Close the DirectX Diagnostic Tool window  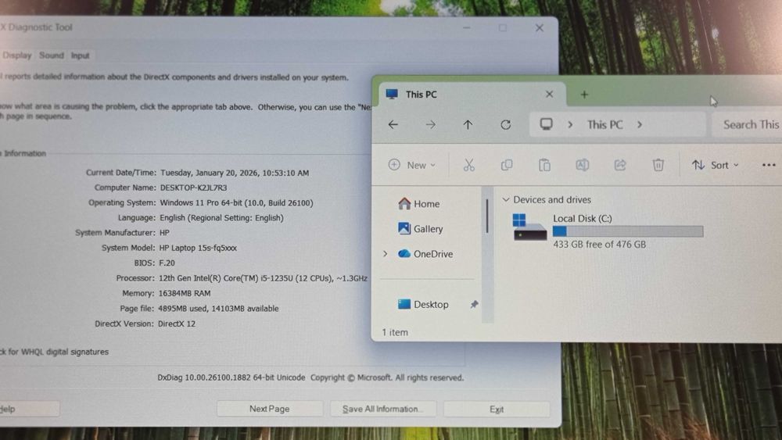539,28
